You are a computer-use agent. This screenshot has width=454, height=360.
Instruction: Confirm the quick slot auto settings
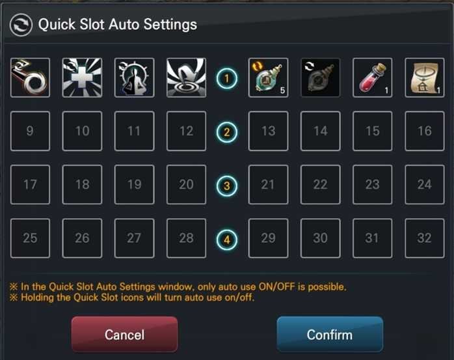click(x=330, y=335)
